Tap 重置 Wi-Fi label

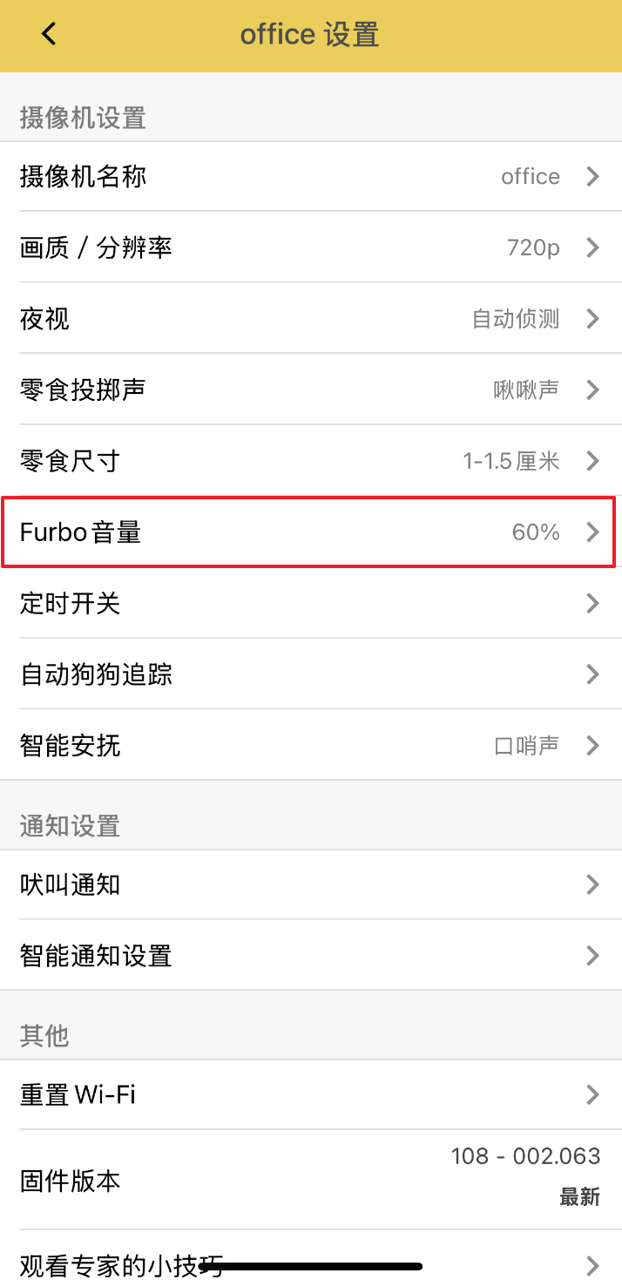click(78, 1094)
